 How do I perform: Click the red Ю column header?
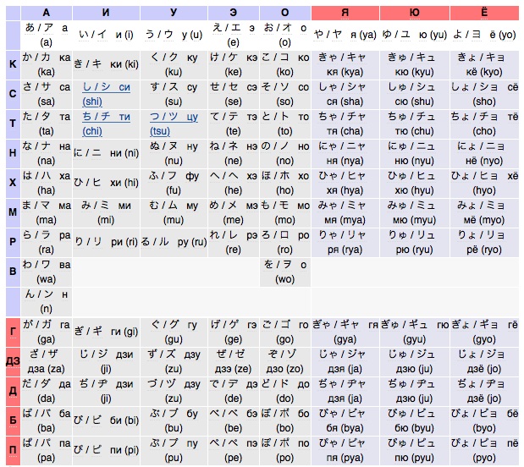[415, 13]
